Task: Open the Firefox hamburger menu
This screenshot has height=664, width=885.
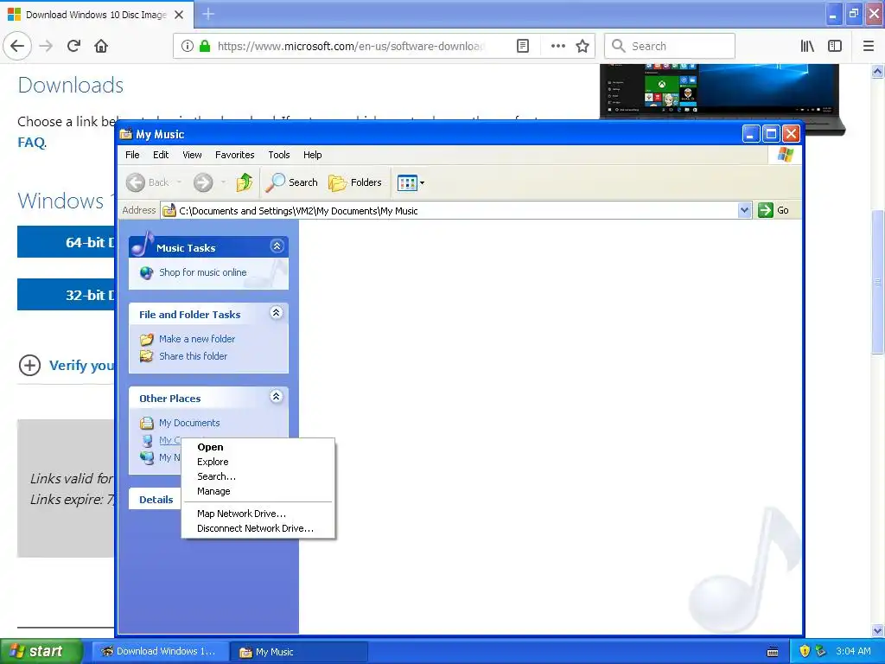Action: [869, 46]
